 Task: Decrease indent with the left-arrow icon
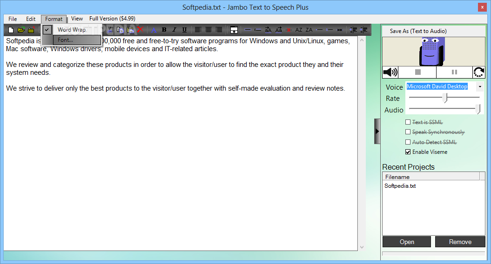point(353,30)
